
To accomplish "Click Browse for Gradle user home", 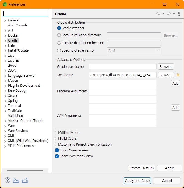I will point(166,67).
